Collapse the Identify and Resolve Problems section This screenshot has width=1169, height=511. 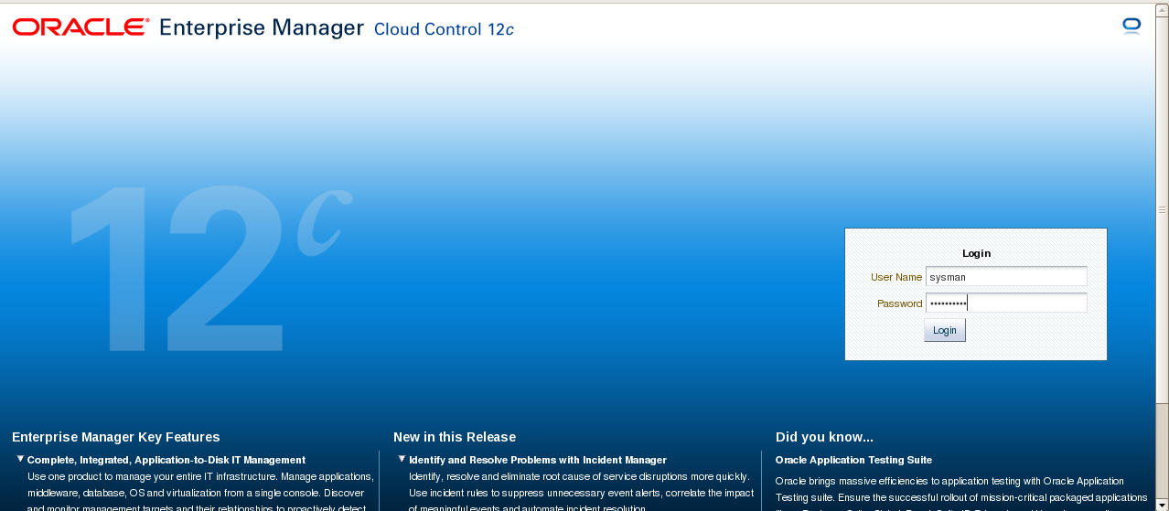pos(402,459)
